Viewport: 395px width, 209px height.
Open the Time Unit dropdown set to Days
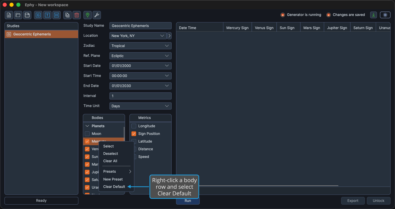[x=141, y=106]
